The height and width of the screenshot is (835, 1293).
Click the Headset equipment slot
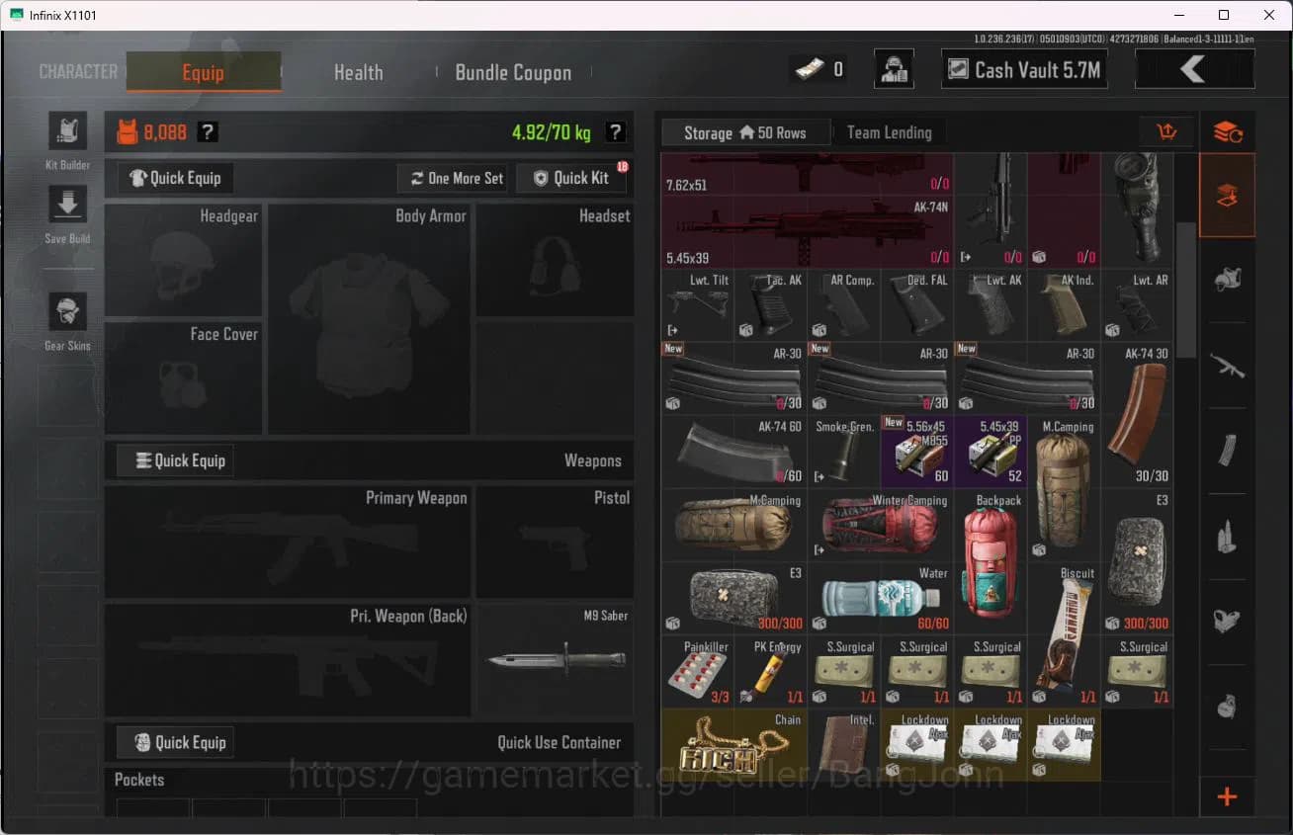coord(555,260)
